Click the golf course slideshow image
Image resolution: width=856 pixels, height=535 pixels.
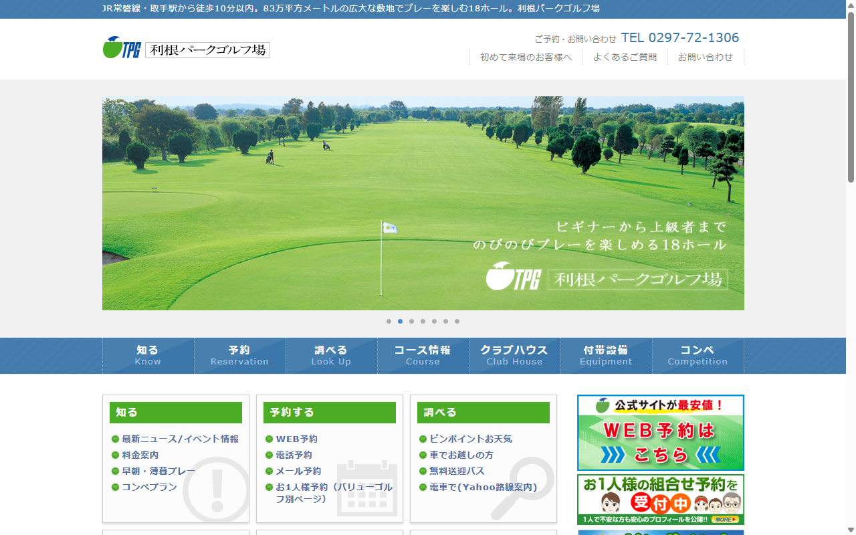tap(423, 203)
